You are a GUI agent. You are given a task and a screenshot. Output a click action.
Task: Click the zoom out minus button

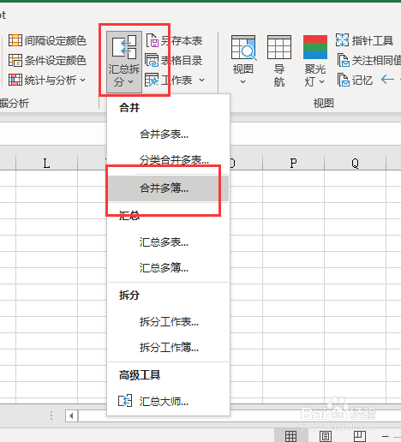coord(386,436)
